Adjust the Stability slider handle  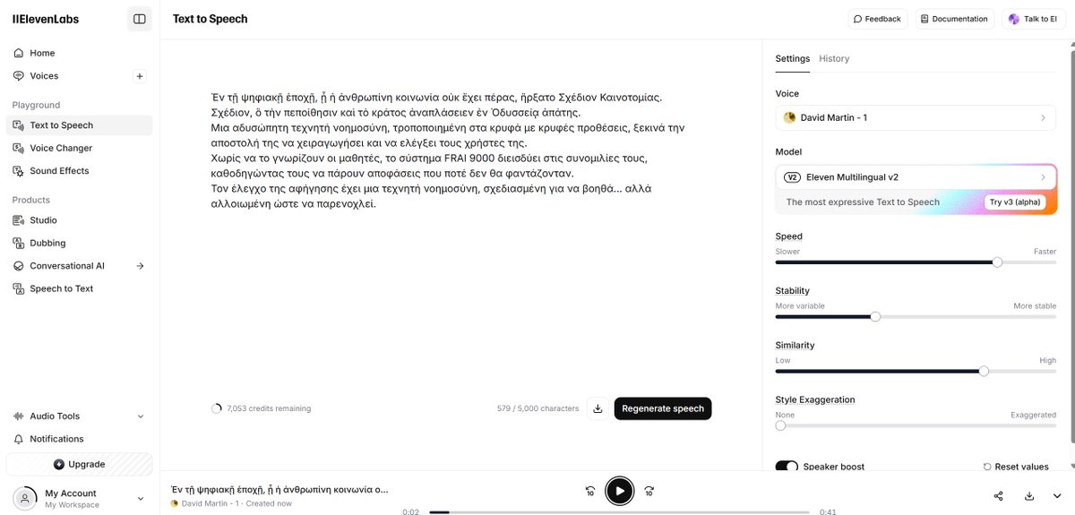tap(875, 316)
